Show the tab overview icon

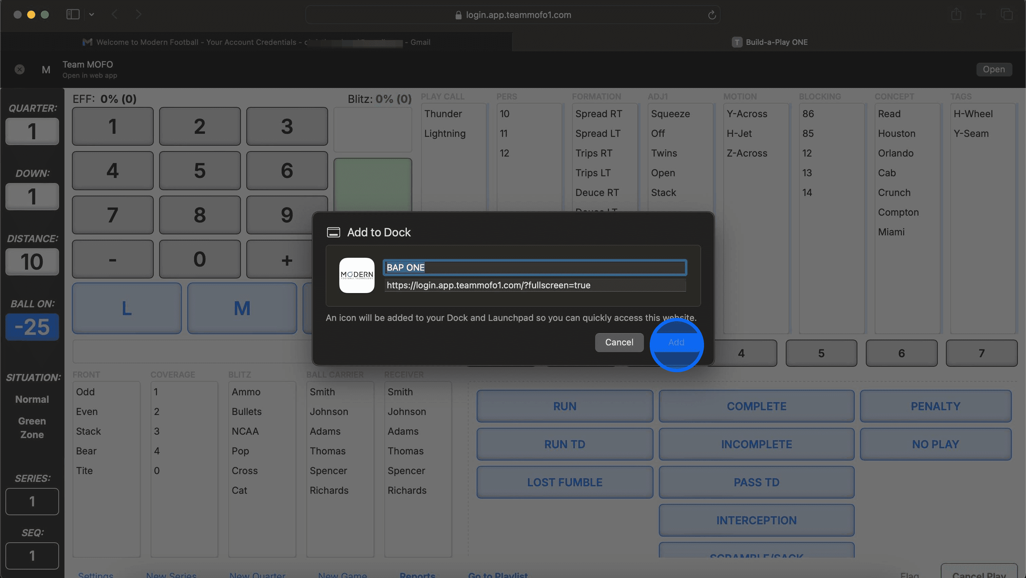click(1006, 15)
